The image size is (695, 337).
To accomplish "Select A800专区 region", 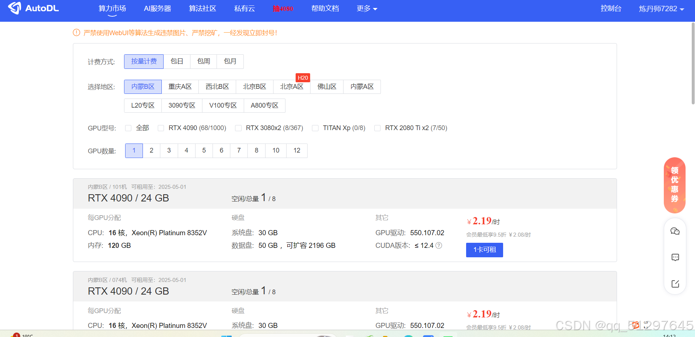I will pos(264,105).
